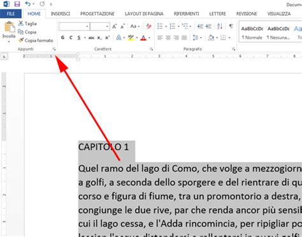The width and height of the screenshot is (302, 237).
Task: Open the undo history arrow
Action: (34, 4)
